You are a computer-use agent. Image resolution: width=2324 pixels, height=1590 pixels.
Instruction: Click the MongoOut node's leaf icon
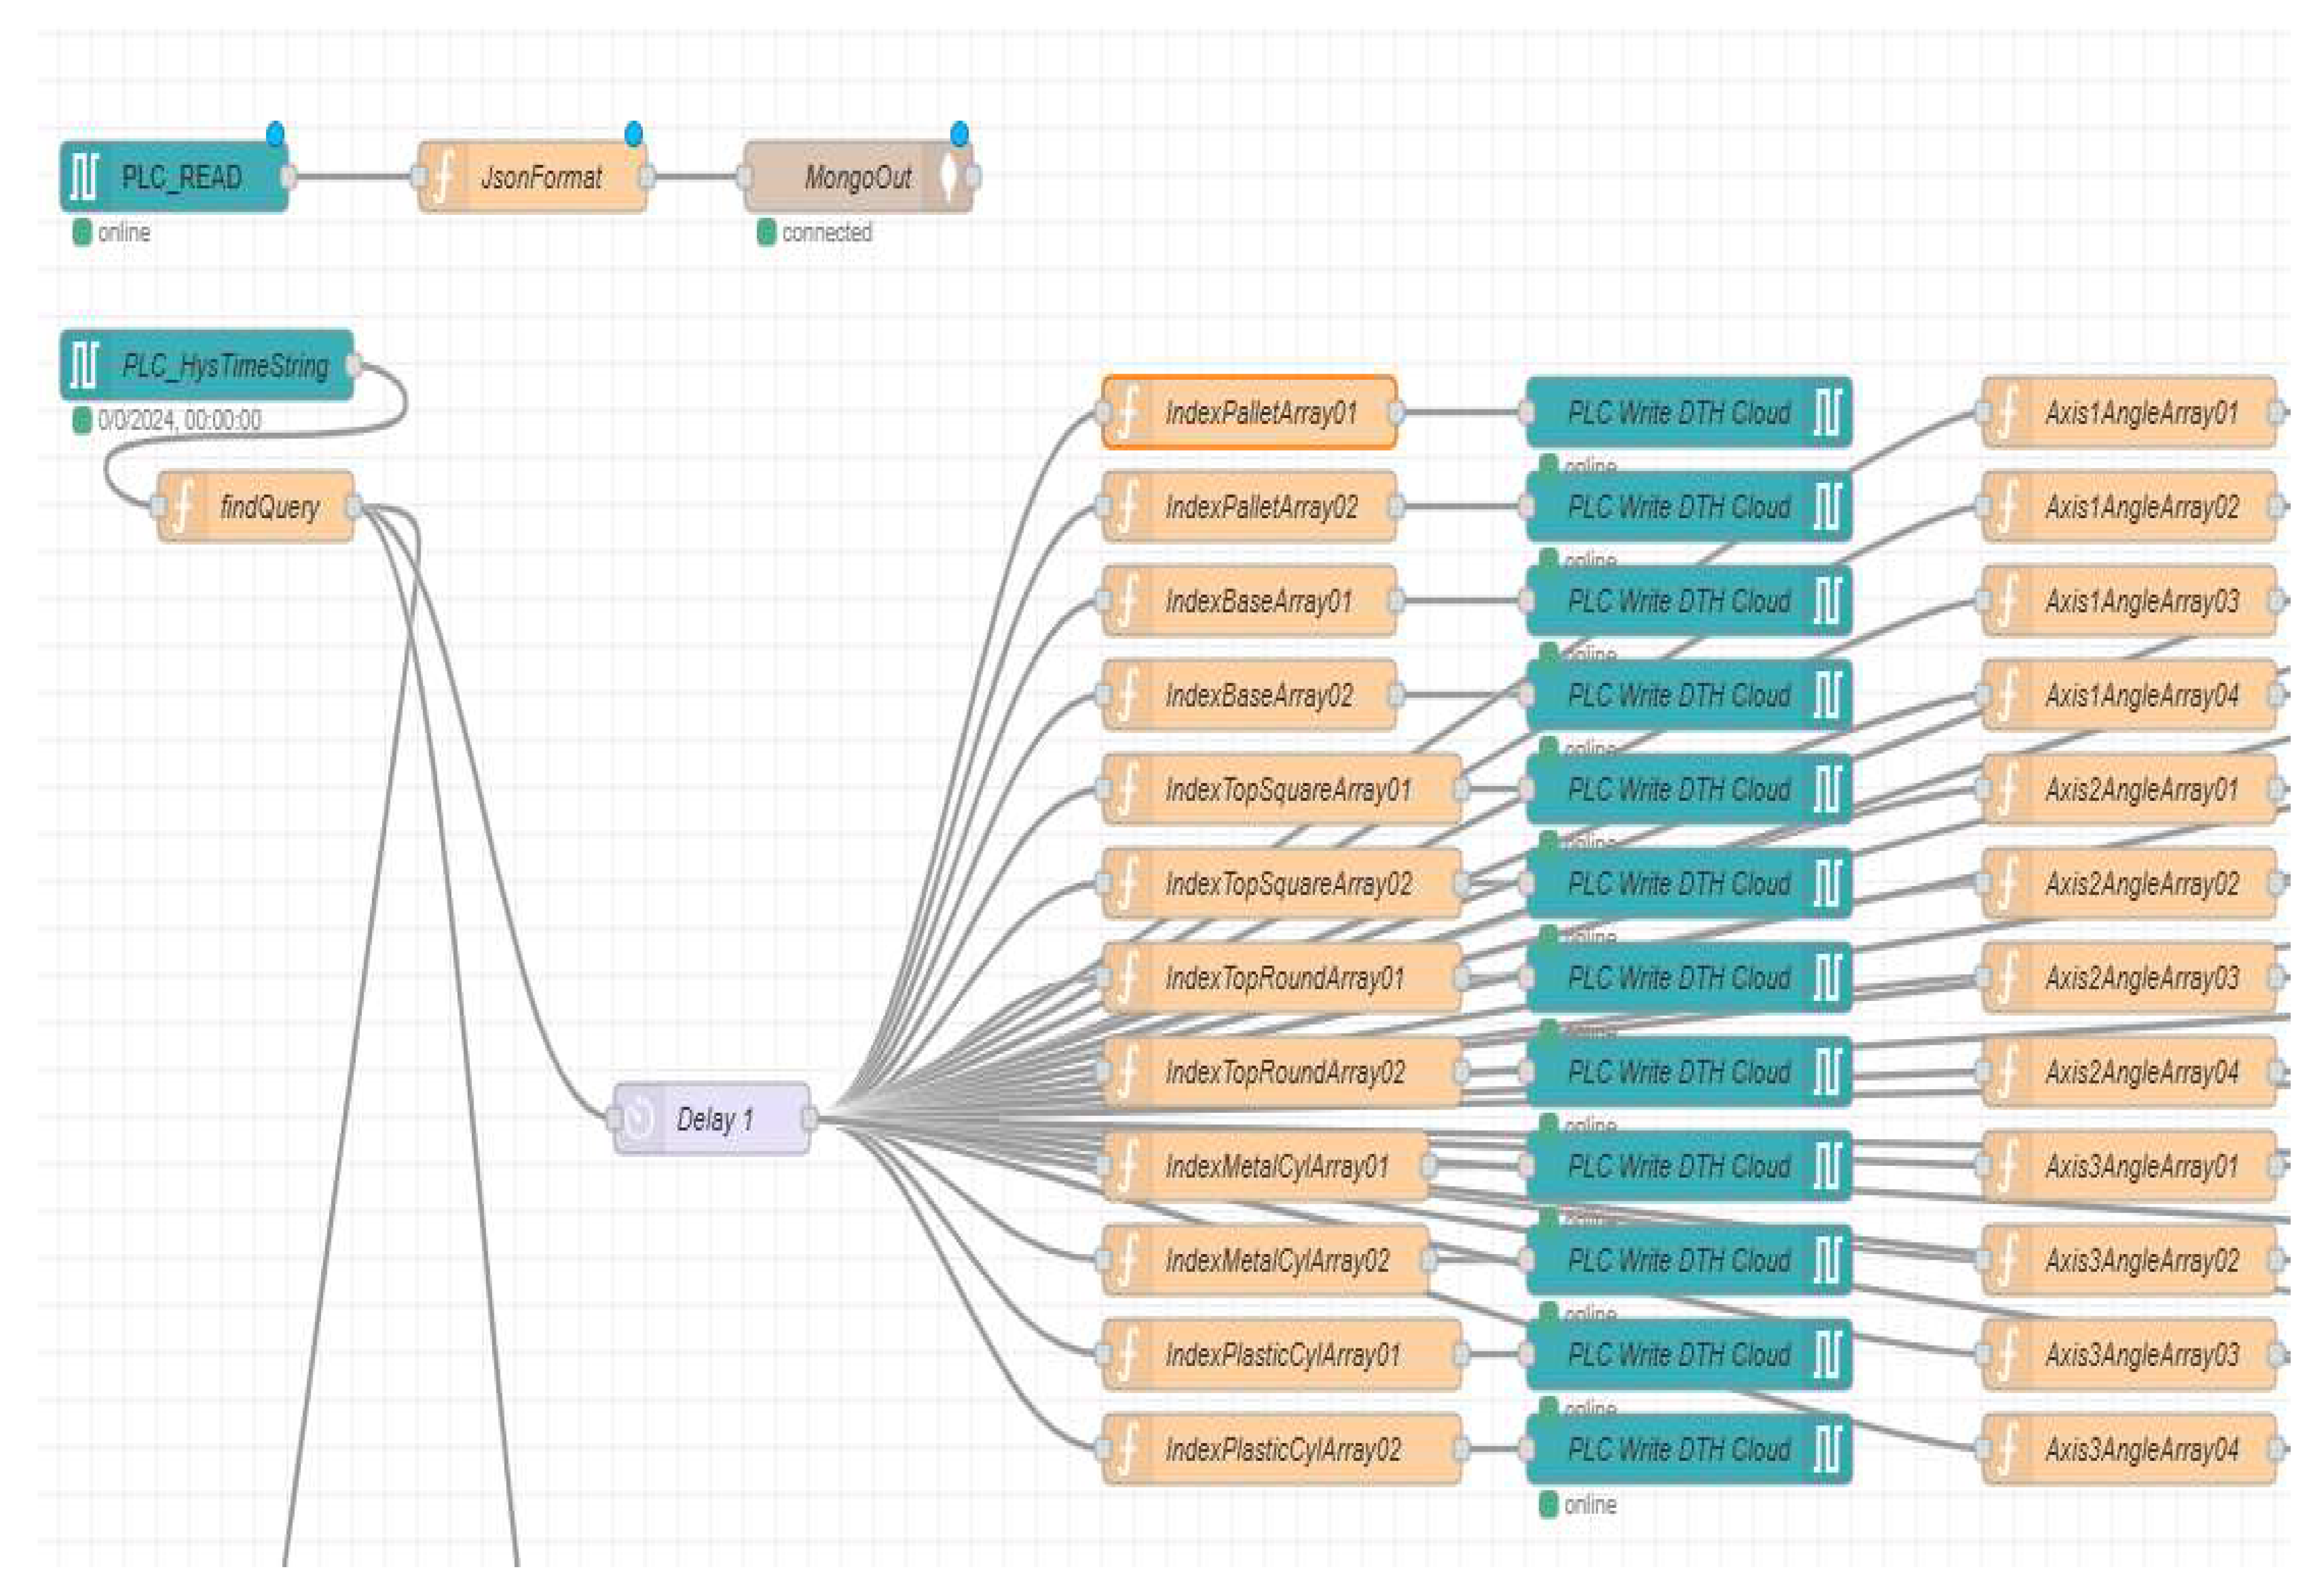948,177
